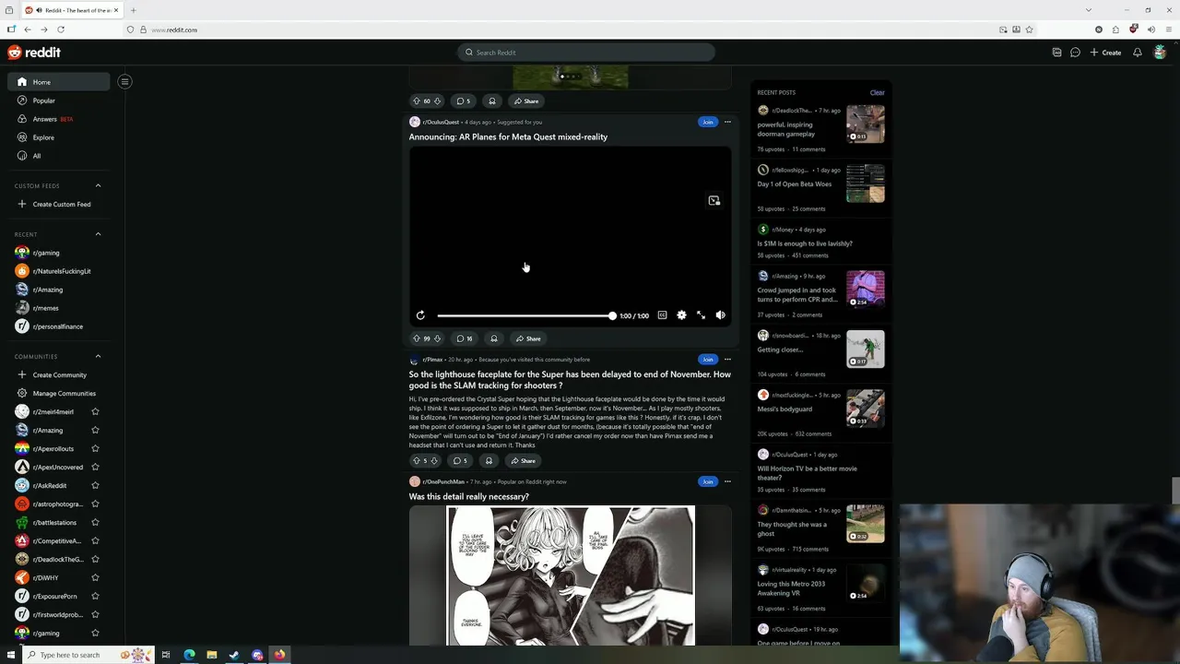The width and height of the screenshot is (1180, 664).
Task: Open Steam from the taskbar
Action: (x=234, y=655)
